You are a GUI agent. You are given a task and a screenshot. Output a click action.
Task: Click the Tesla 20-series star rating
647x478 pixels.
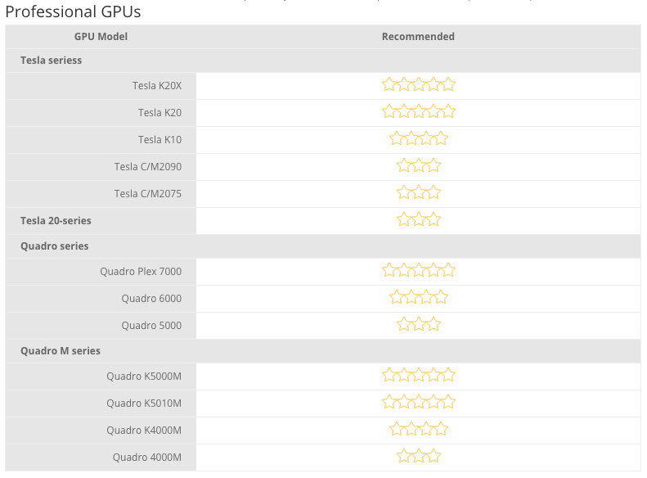pyautogui.click(x=419, y=219)
